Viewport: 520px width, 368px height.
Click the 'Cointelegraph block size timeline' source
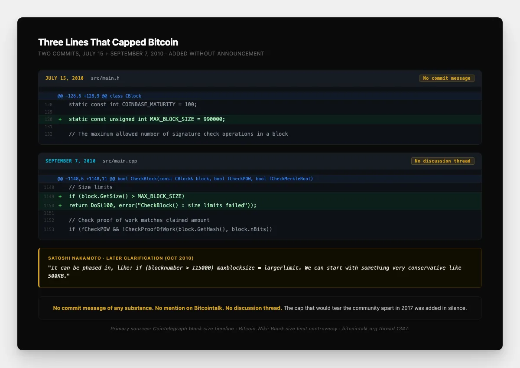tap(193, 329)
